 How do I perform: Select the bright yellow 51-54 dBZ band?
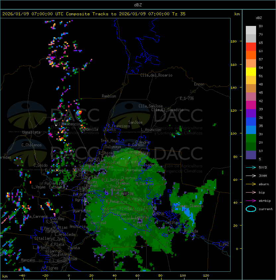pyautogui.click(x=251, y=72)
